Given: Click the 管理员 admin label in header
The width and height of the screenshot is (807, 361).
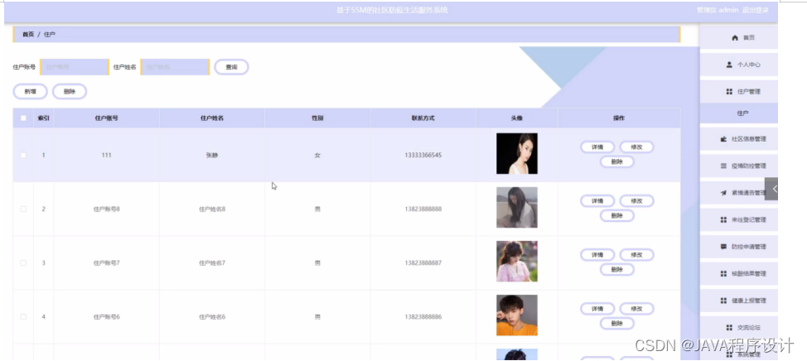Looking at the screenshot, I should point(718,10).
